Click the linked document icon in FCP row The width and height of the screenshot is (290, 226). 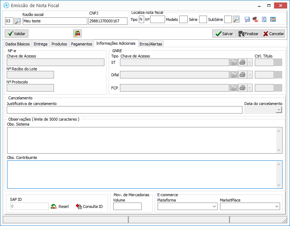tap(234, 88)
